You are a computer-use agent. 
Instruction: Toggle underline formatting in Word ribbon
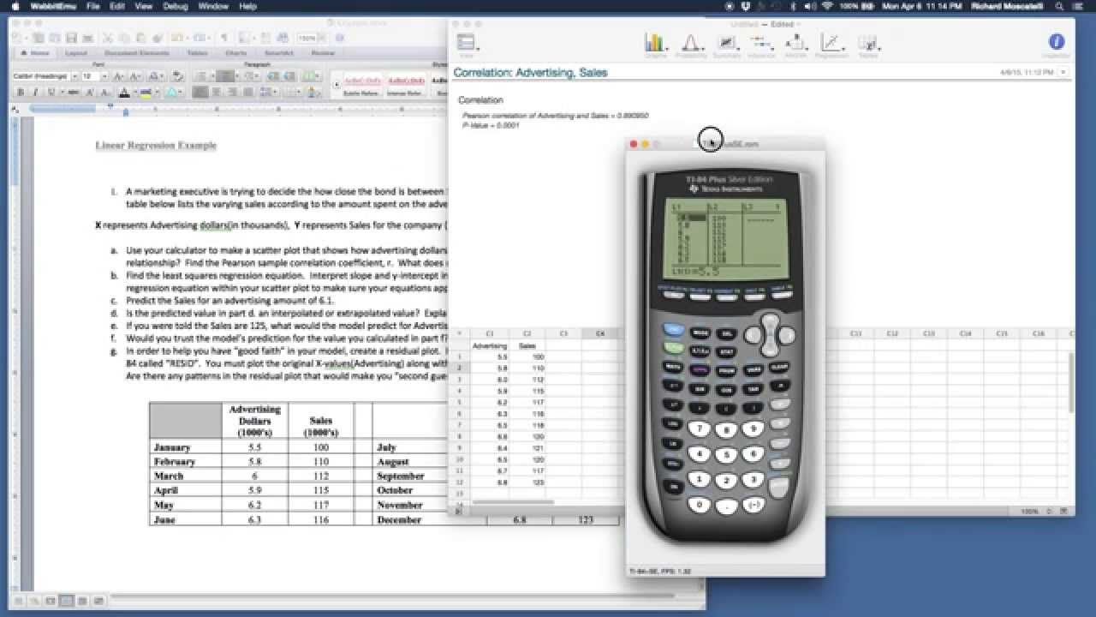pyautogui.click(x=50, y=92)
